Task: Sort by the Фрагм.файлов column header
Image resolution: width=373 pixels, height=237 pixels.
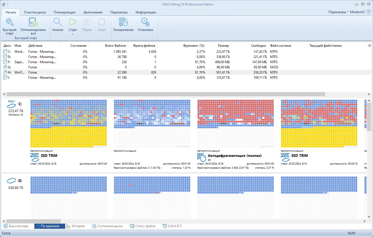Action: click(x=142, y=46)
